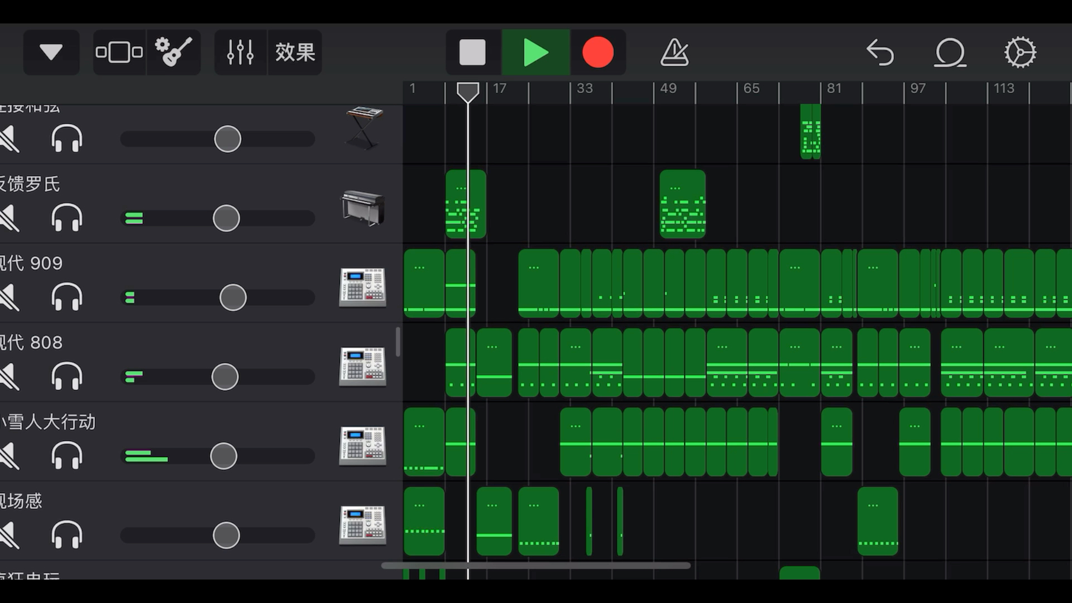Mute the top keyboard track

pos(9,139)
